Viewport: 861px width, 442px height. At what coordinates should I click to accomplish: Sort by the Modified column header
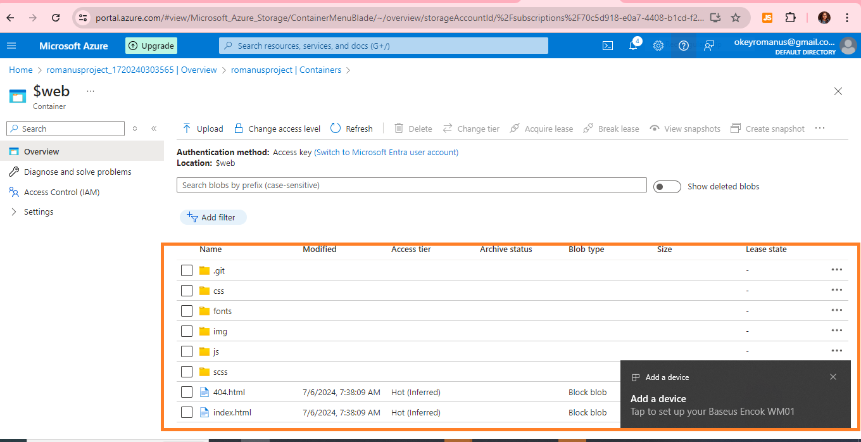coord(320,249)
